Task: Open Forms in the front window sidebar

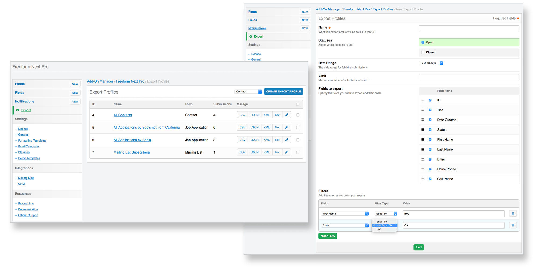Action: 20,84
